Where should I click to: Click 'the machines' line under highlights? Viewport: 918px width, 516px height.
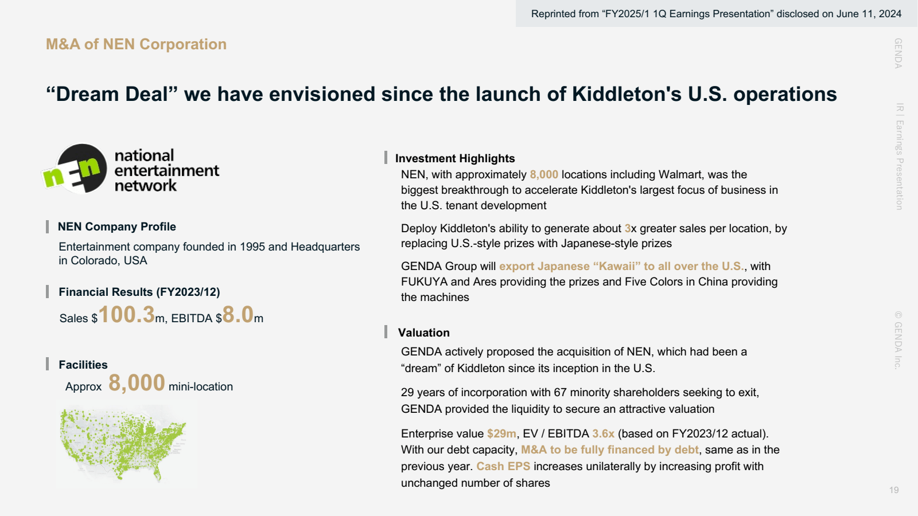tap(435, 297)
